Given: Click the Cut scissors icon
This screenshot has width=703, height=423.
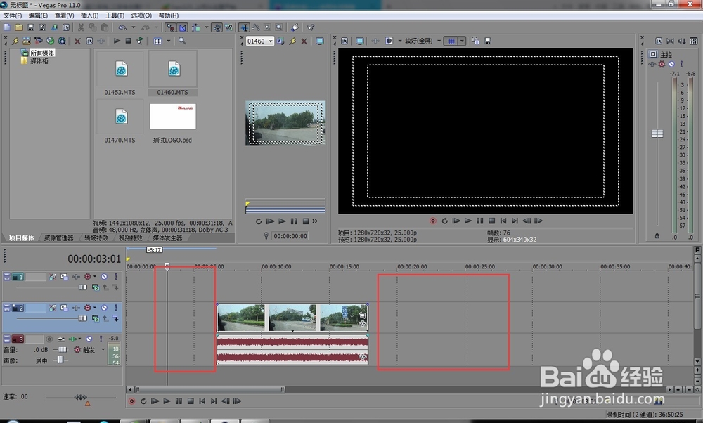Looking at the screenshot, I should click(x=81, y=28).
